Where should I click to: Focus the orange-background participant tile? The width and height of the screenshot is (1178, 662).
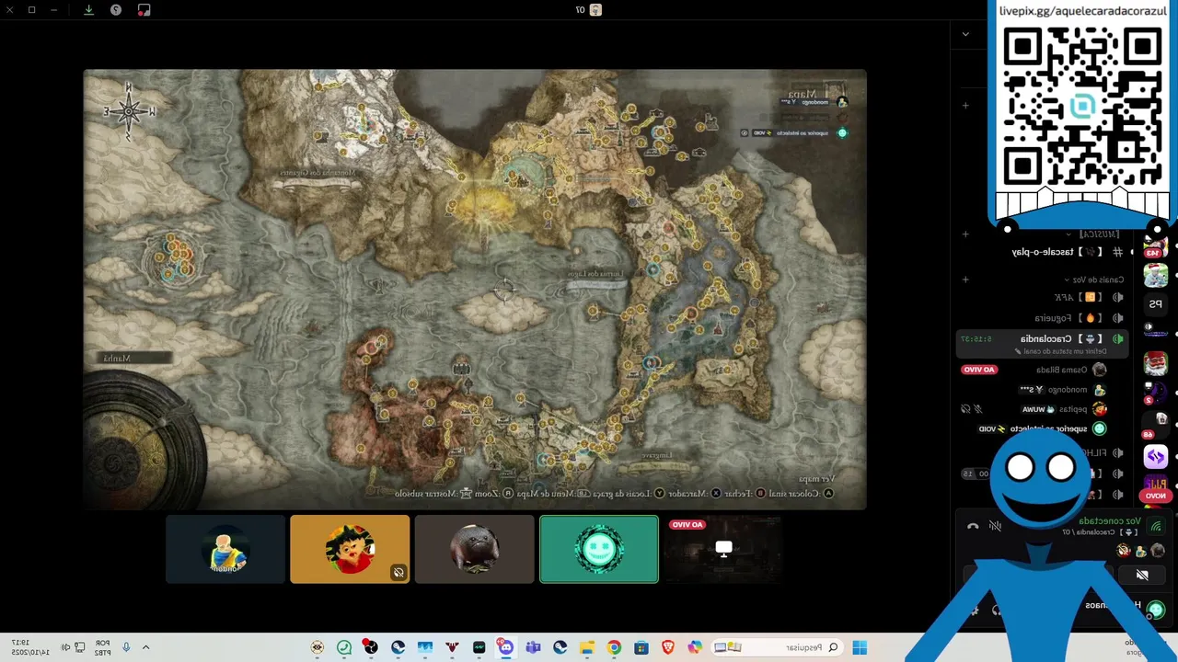(350, 549)
